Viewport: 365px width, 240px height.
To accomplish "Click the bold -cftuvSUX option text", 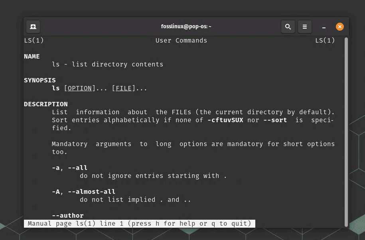I will click(225, 120).
